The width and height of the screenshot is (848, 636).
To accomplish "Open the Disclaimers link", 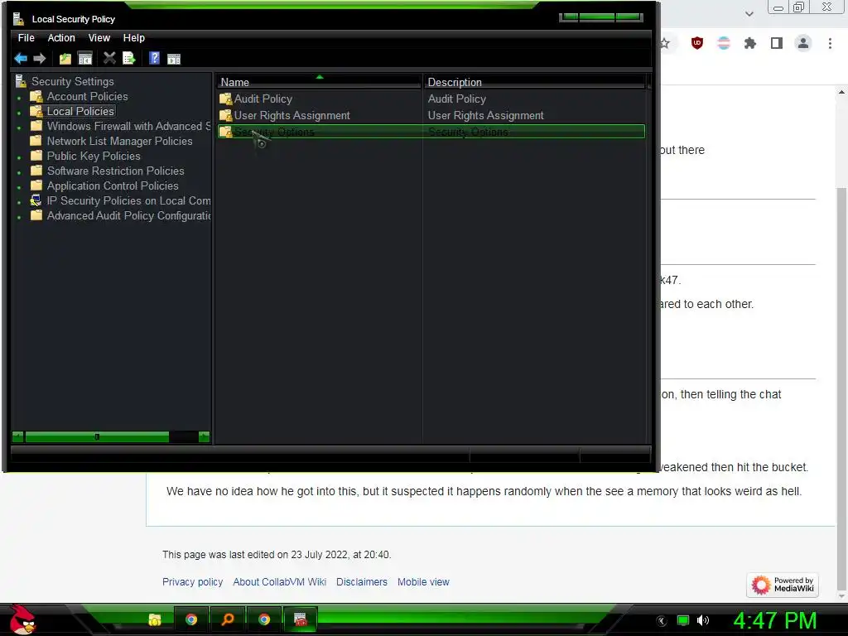I will point(362,582).
